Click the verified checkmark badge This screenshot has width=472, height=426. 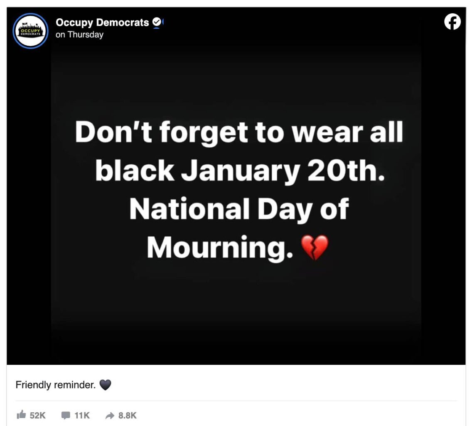click(x=157, y=22)
